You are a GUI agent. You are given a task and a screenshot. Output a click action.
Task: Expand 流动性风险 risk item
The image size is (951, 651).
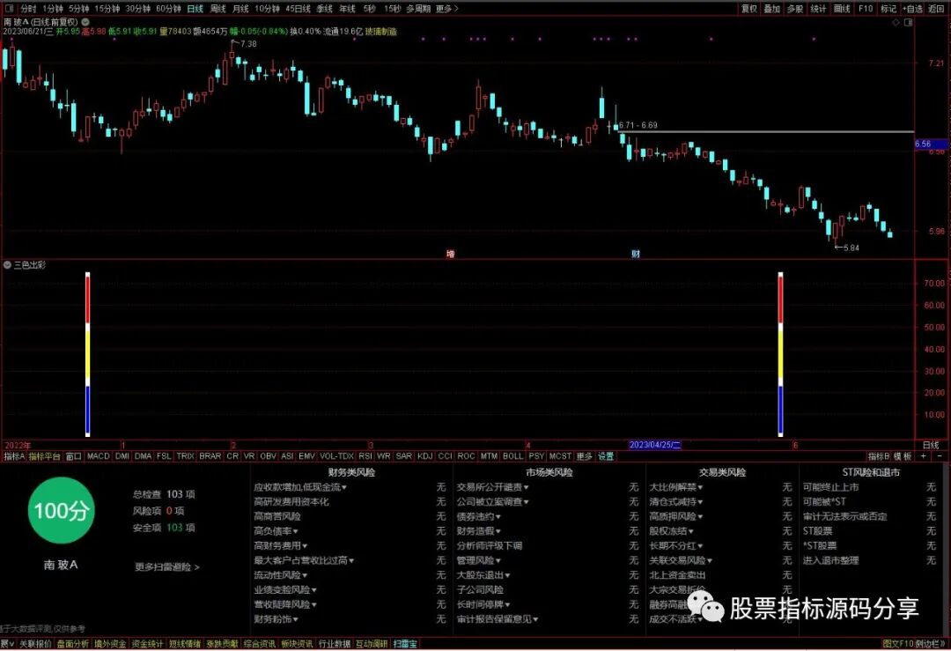tap(281, 575)
